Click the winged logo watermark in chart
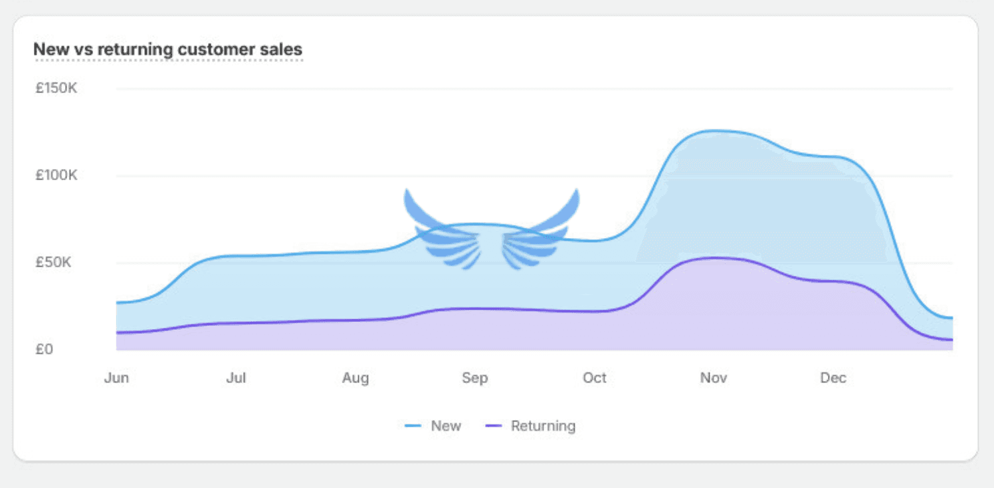 click(492, 229)
